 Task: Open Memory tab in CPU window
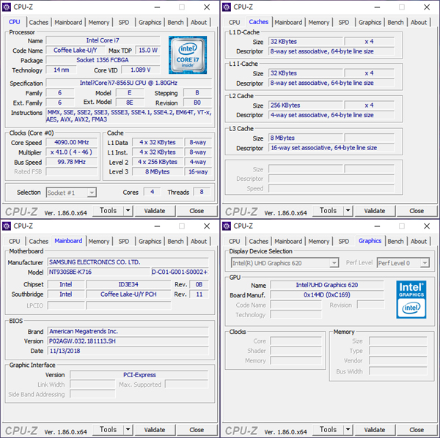coord(99,22)
